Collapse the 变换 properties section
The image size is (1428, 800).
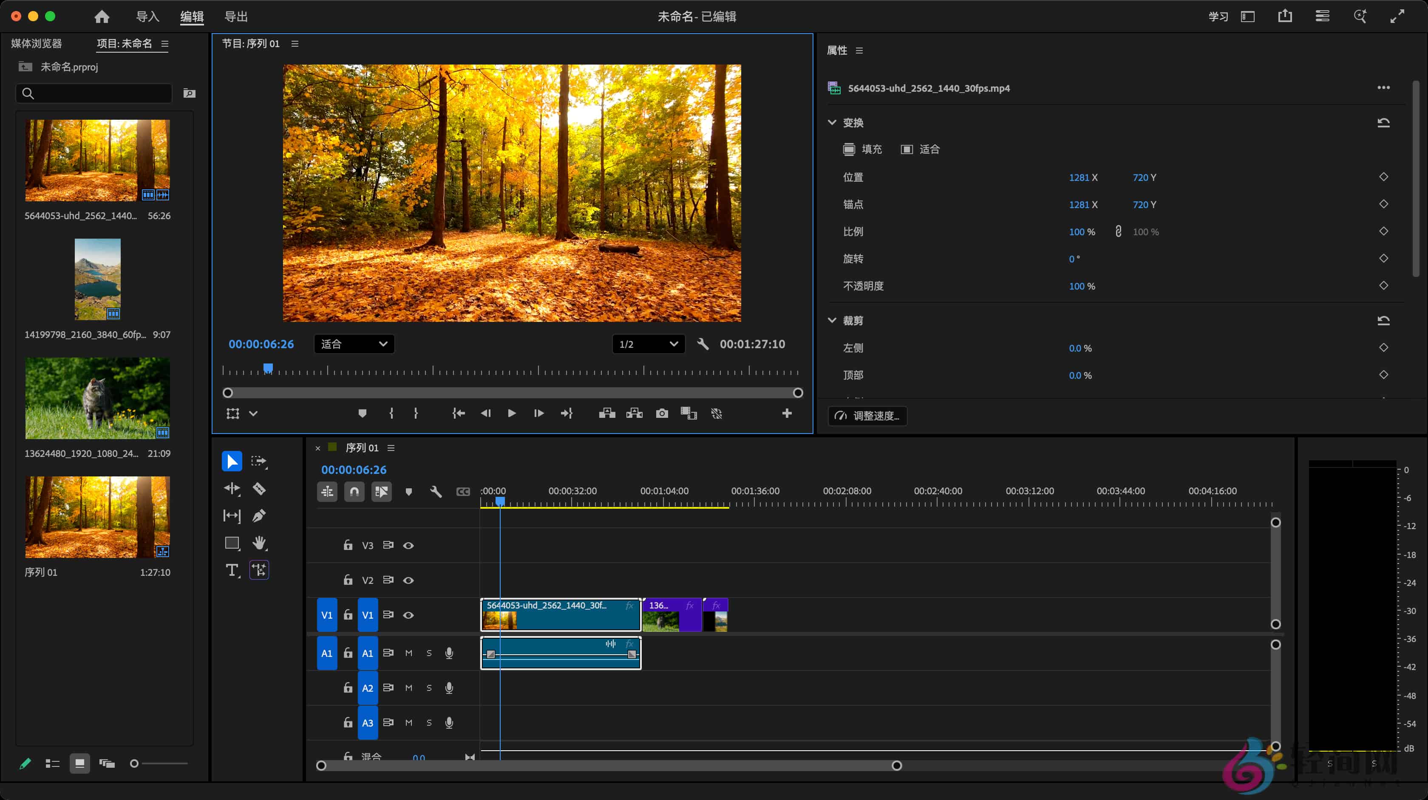point(832,122)
